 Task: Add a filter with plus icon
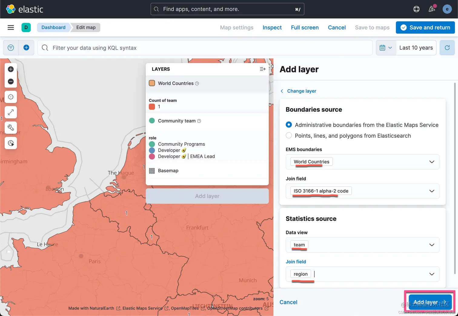(x=26, y=48)
